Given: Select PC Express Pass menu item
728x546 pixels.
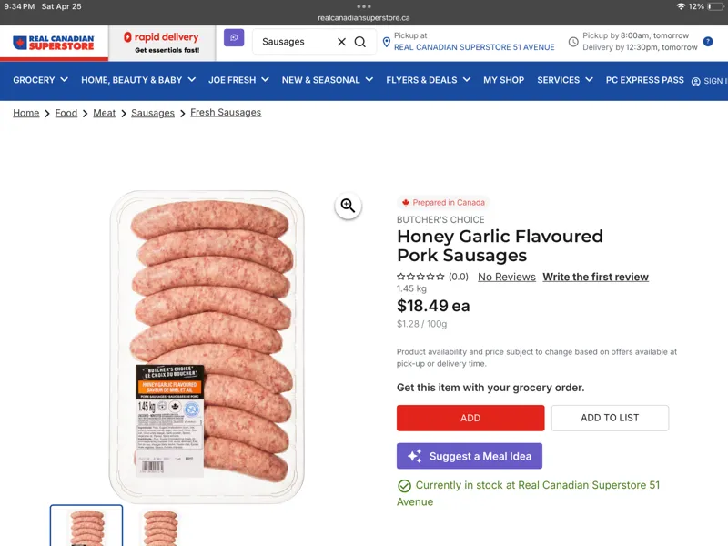Looking at the screenshot, I should (x=644, y=80).
